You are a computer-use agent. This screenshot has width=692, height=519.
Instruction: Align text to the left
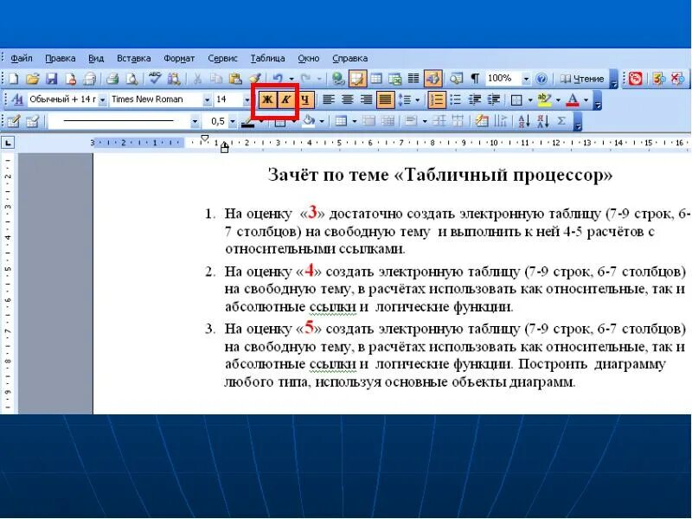pyautogui.click(x=328, y=100)
